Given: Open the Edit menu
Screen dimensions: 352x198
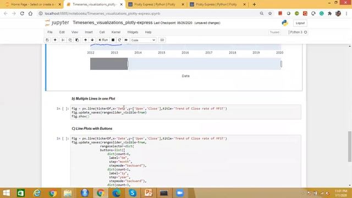Looking at the screenshot, I should coord(62,32).
